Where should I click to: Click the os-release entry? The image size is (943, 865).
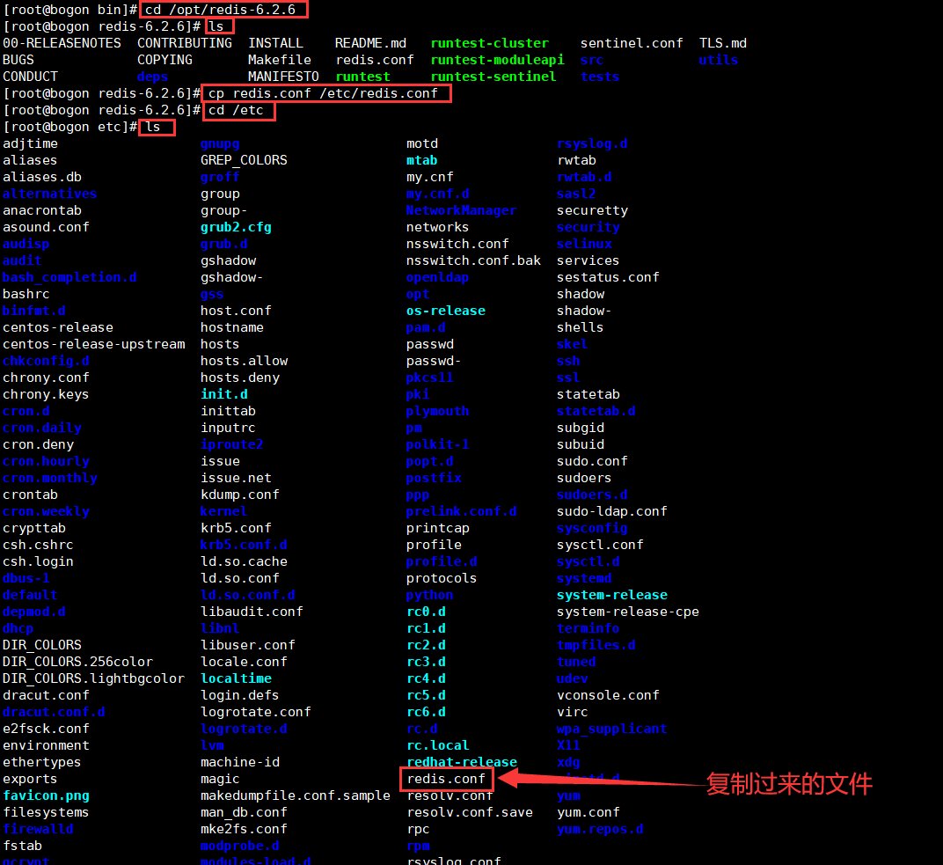446,311
